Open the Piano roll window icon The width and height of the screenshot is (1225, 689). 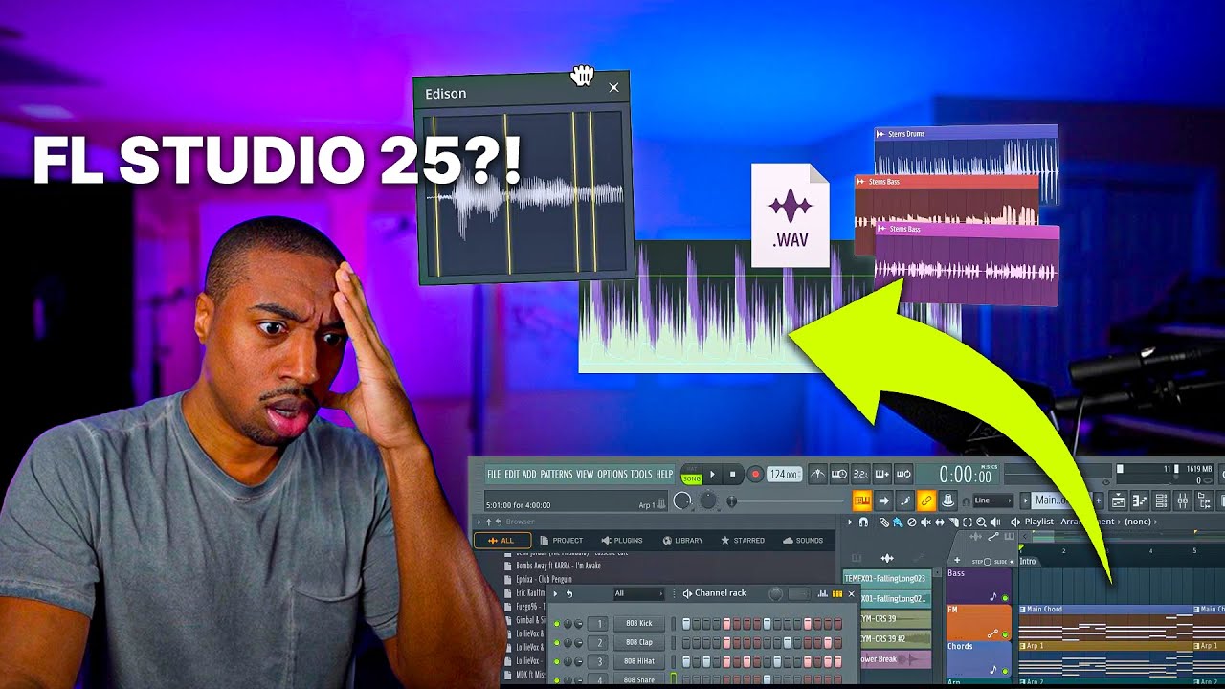pyautogui.click(x=1140, y=500)
